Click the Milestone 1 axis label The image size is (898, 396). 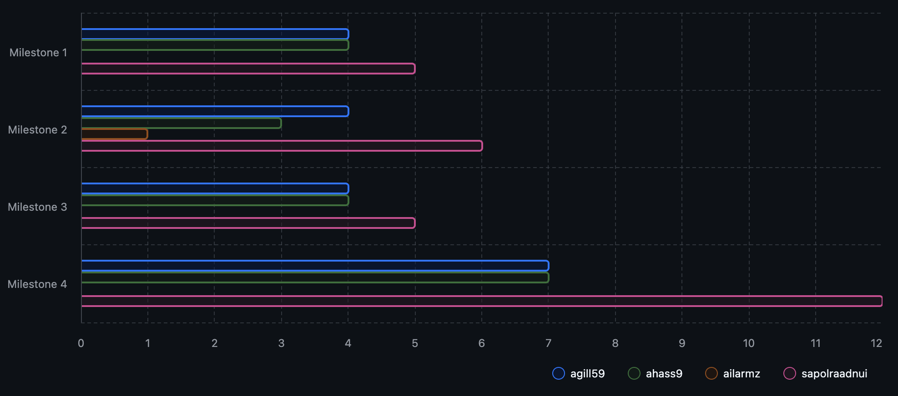38,53
